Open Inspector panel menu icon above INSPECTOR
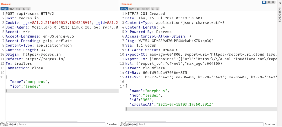282x127 pixels. (280, 2)
